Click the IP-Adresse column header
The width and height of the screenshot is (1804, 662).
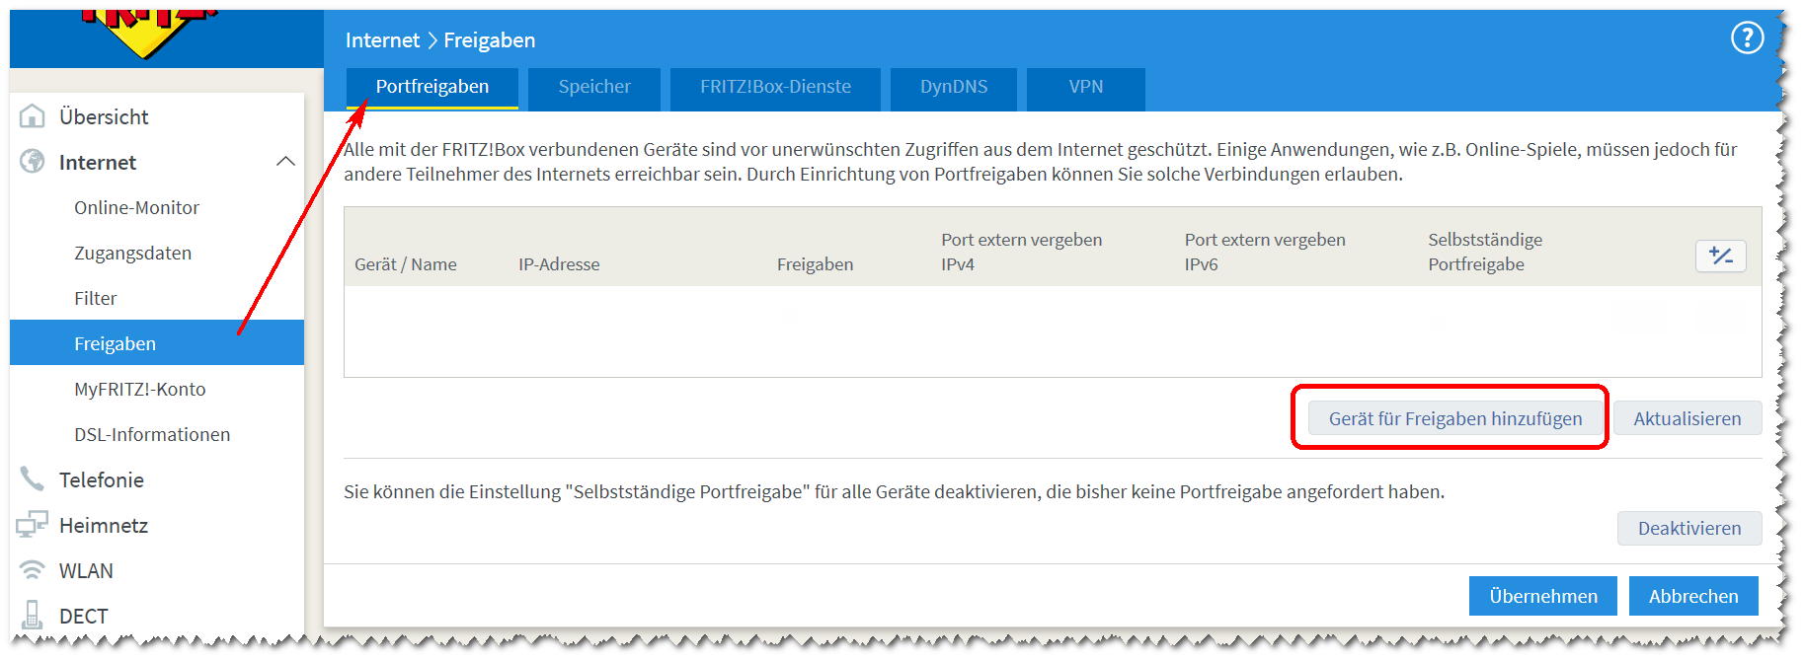[x=559, y=264]
